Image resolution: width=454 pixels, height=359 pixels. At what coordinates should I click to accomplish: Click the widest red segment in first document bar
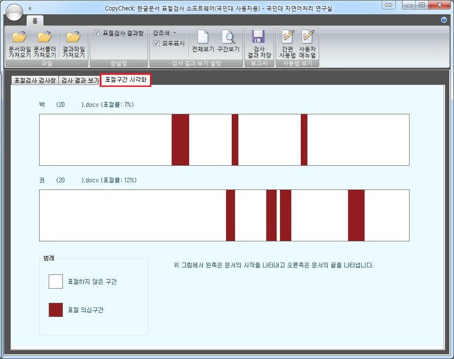[x=180, y=140]
